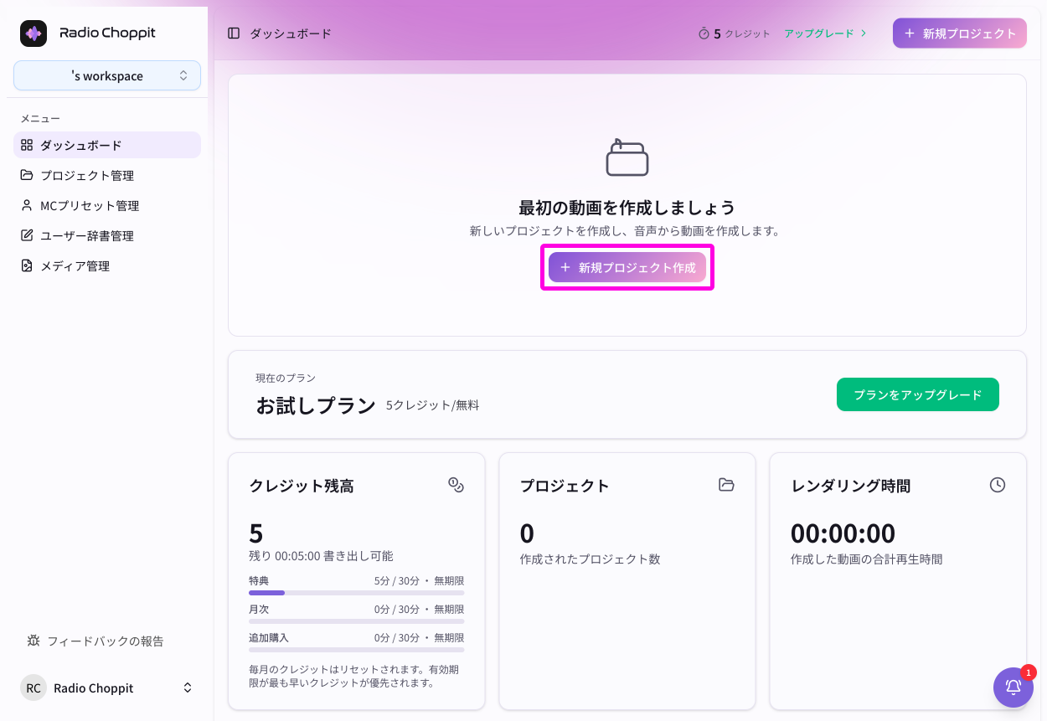The image size is (1047, 721).
Task: Click the clock icon in レンダリング時間 card
Action: (x=997, y=485)
